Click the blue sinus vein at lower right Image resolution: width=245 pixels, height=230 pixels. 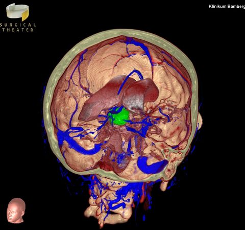pyautogui.click(x=152, y=165)
